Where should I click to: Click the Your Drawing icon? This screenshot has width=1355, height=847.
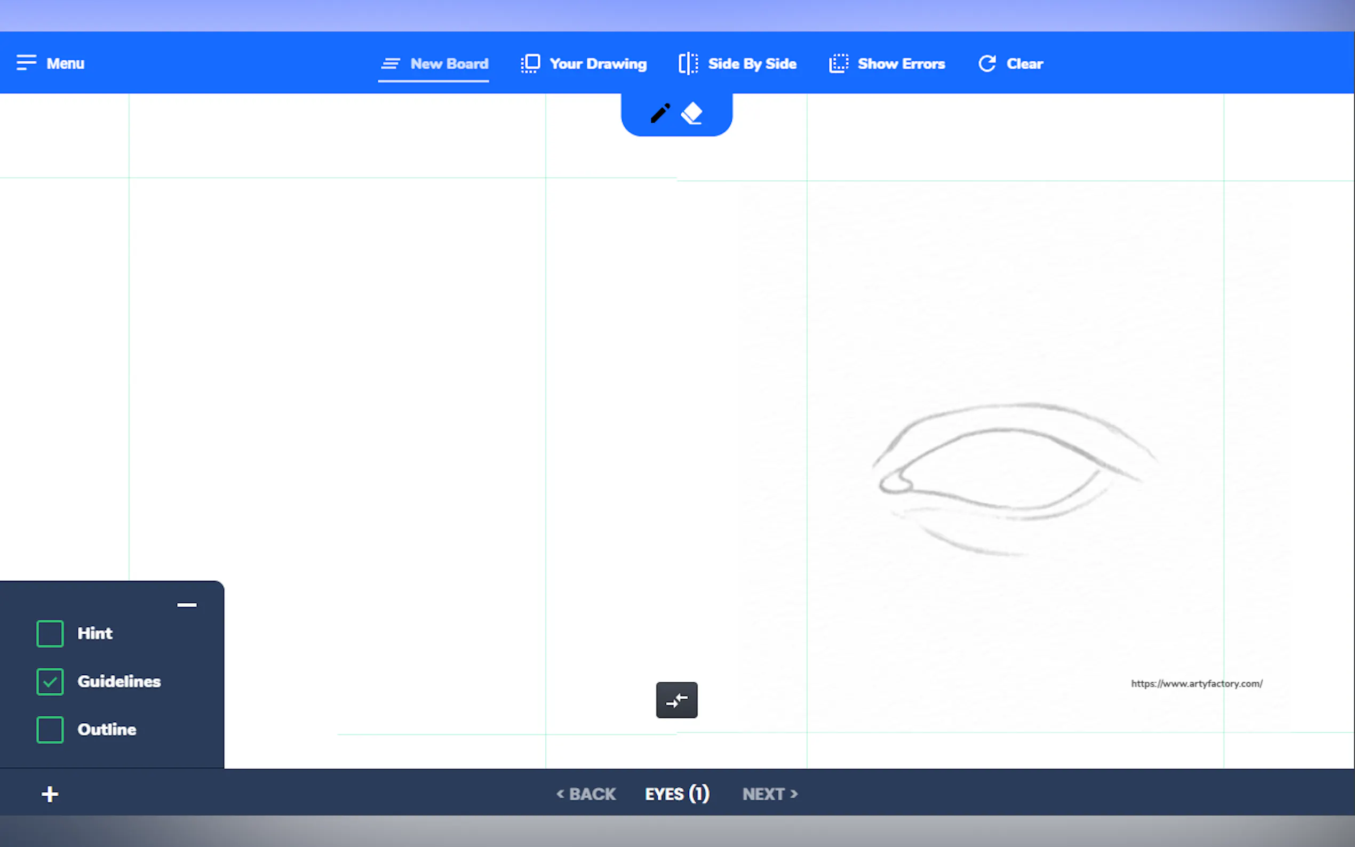coord(530,63)
